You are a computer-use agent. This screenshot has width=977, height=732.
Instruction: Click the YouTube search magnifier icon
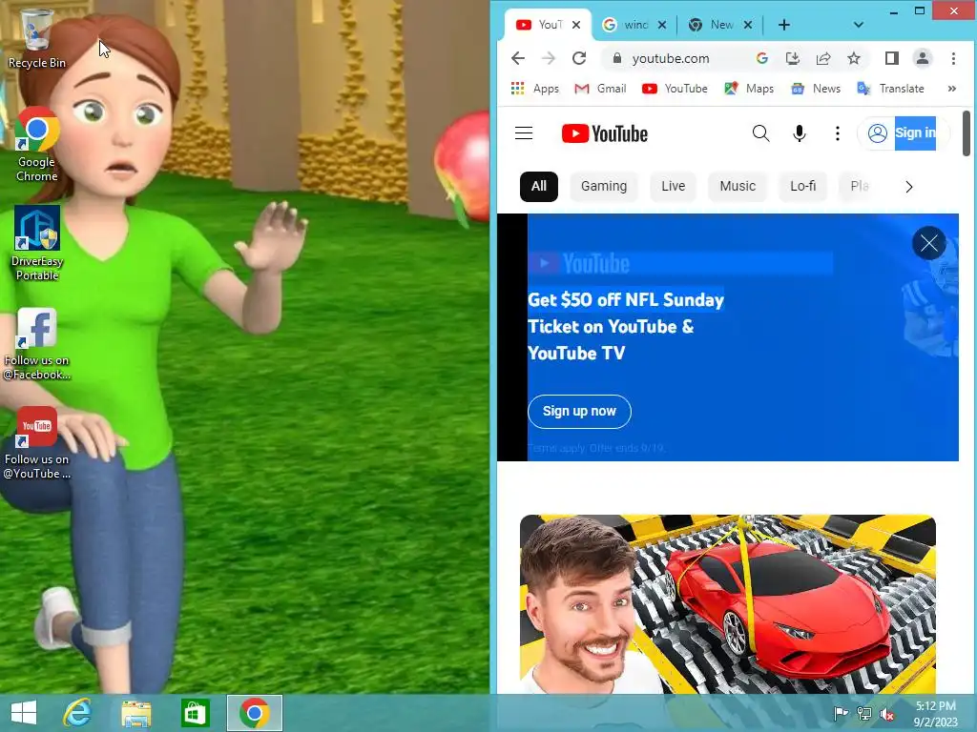point(760,133)
